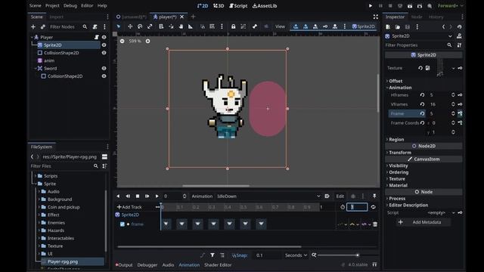
Task: Open history back arrow in Inspector
Action: click(x=444, y=27)
